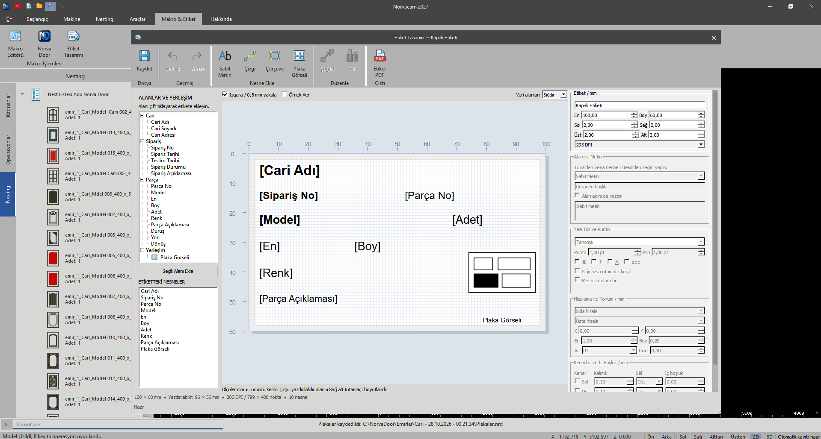Collapse the Nest Listesi chevron
Image resolution: width=821 pixels, height=439 pixels.
click(x=22, y=94)
